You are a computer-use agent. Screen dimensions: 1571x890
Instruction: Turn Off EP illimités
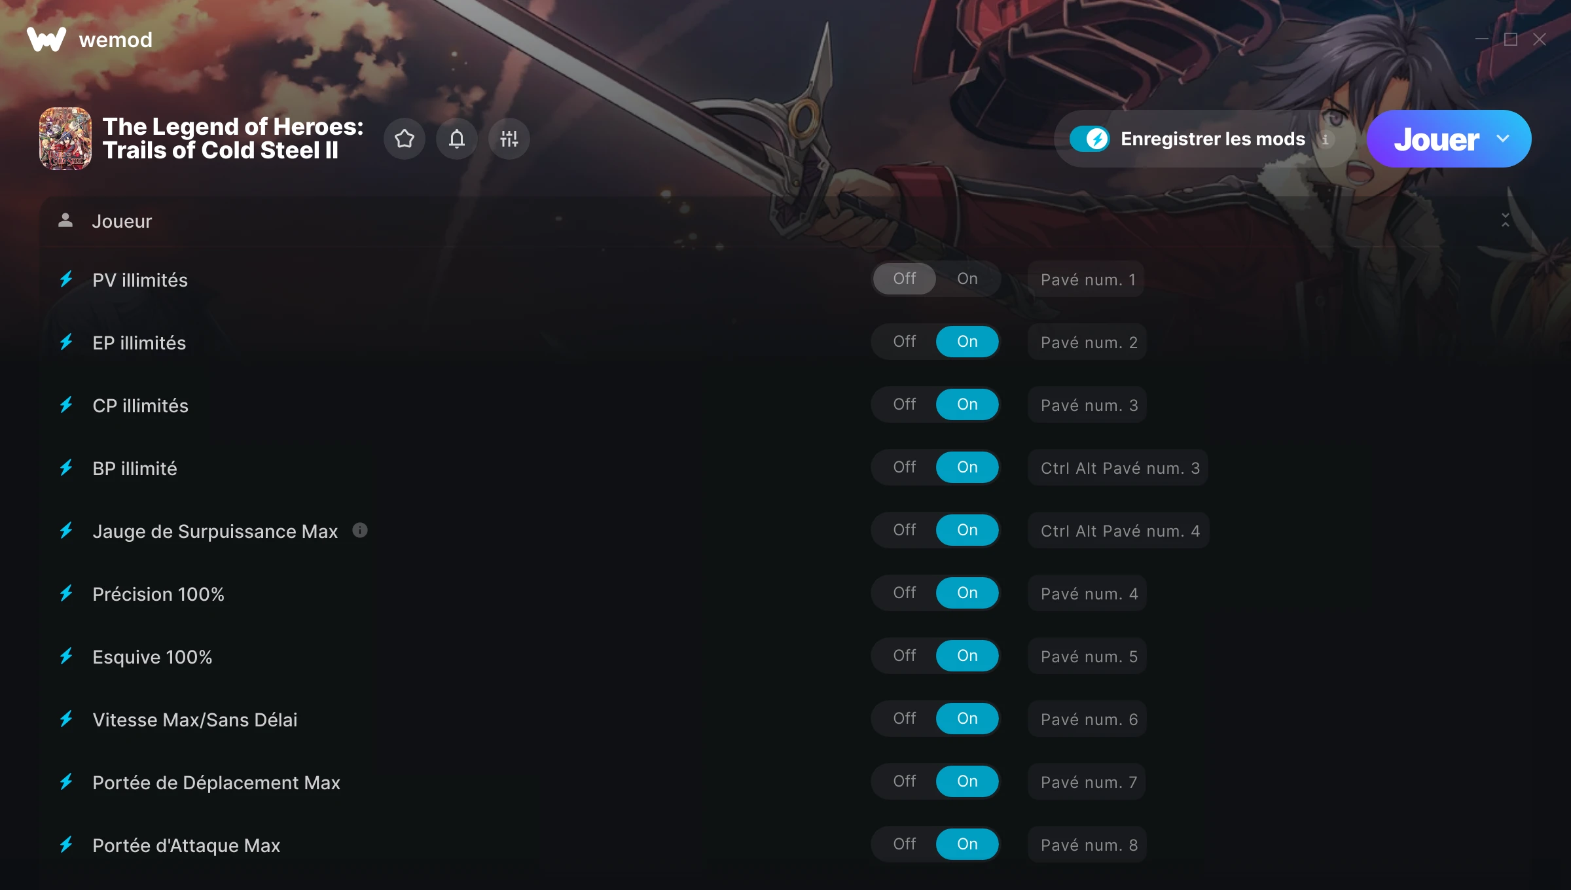905,342
